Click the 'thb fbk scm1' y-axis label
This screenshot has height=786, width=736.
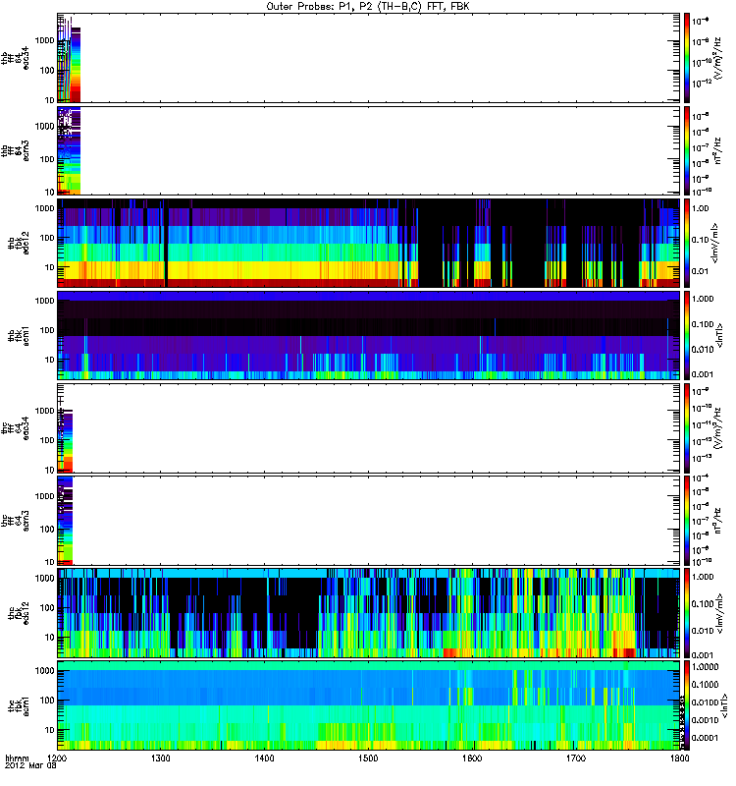(x=19, y=336)
